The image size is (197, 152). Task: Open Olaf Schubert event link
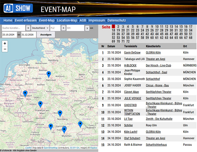coord(132,138)
